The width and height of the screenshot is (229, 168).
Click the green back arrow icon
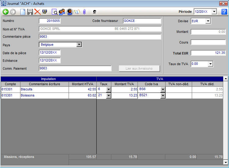coord(5,12)
